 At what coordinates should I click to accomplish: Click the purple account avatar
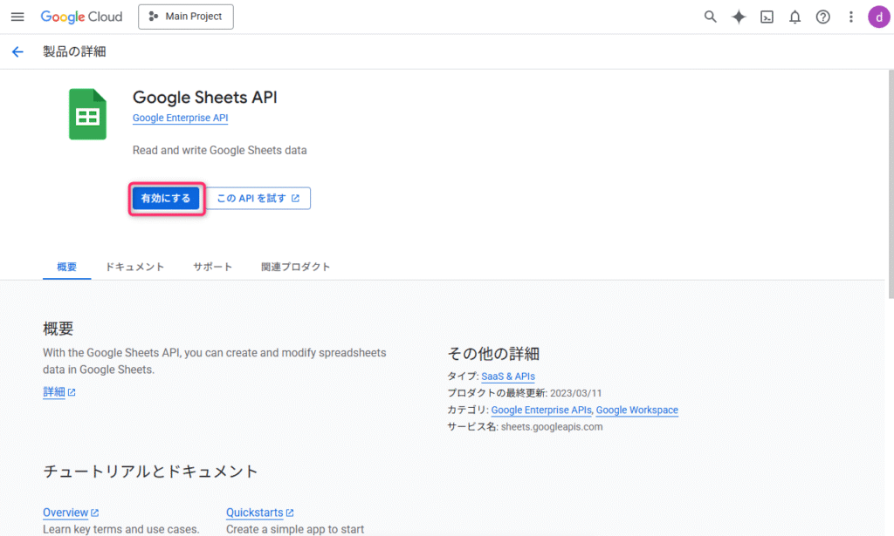879,17
